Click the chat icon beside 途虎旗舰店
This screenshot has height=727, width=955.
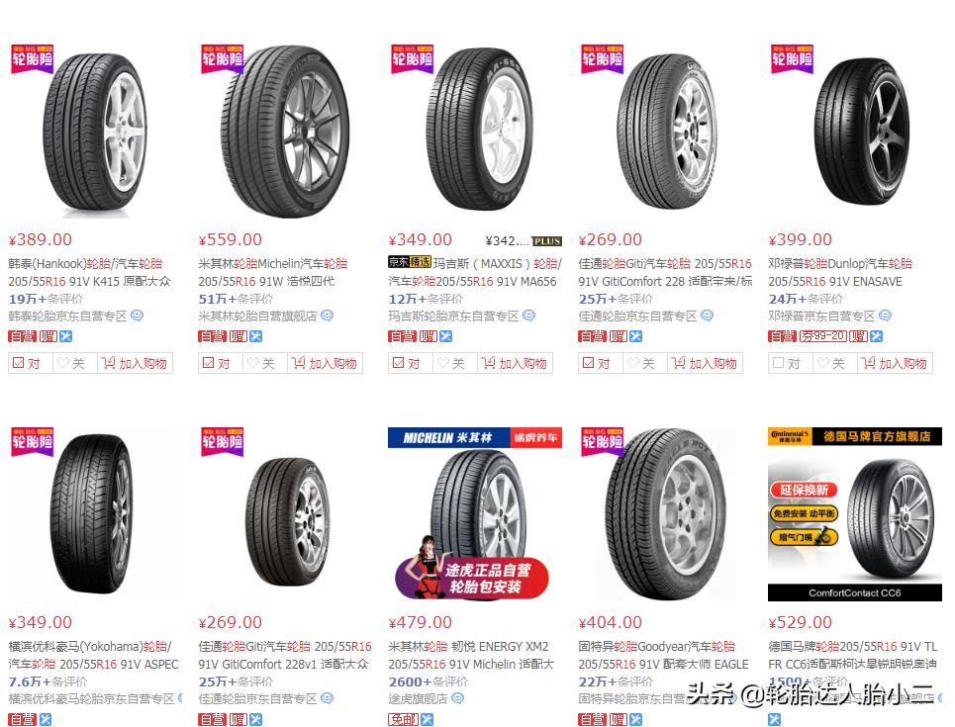(458, 698)
